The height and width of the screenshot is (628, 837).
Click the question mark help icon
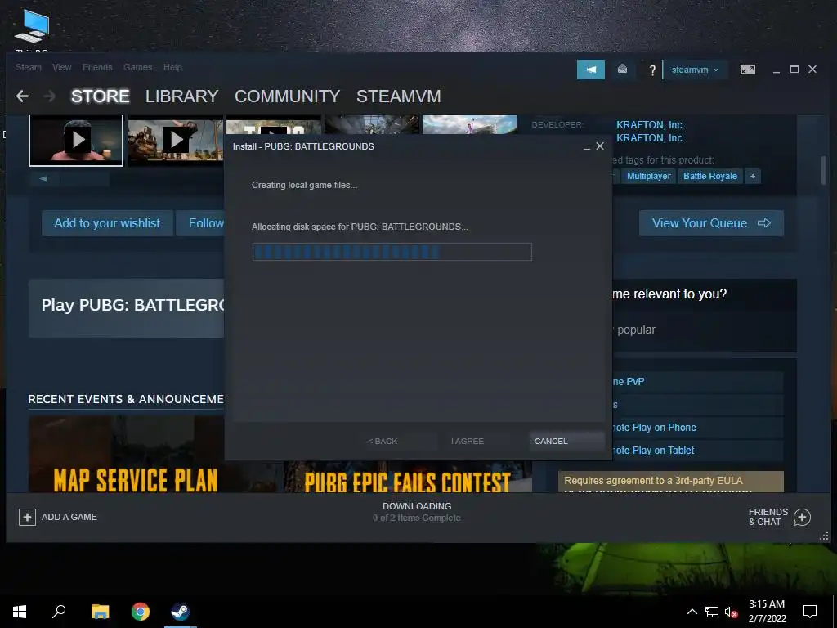pyautogui.click(x=651, y=70)
